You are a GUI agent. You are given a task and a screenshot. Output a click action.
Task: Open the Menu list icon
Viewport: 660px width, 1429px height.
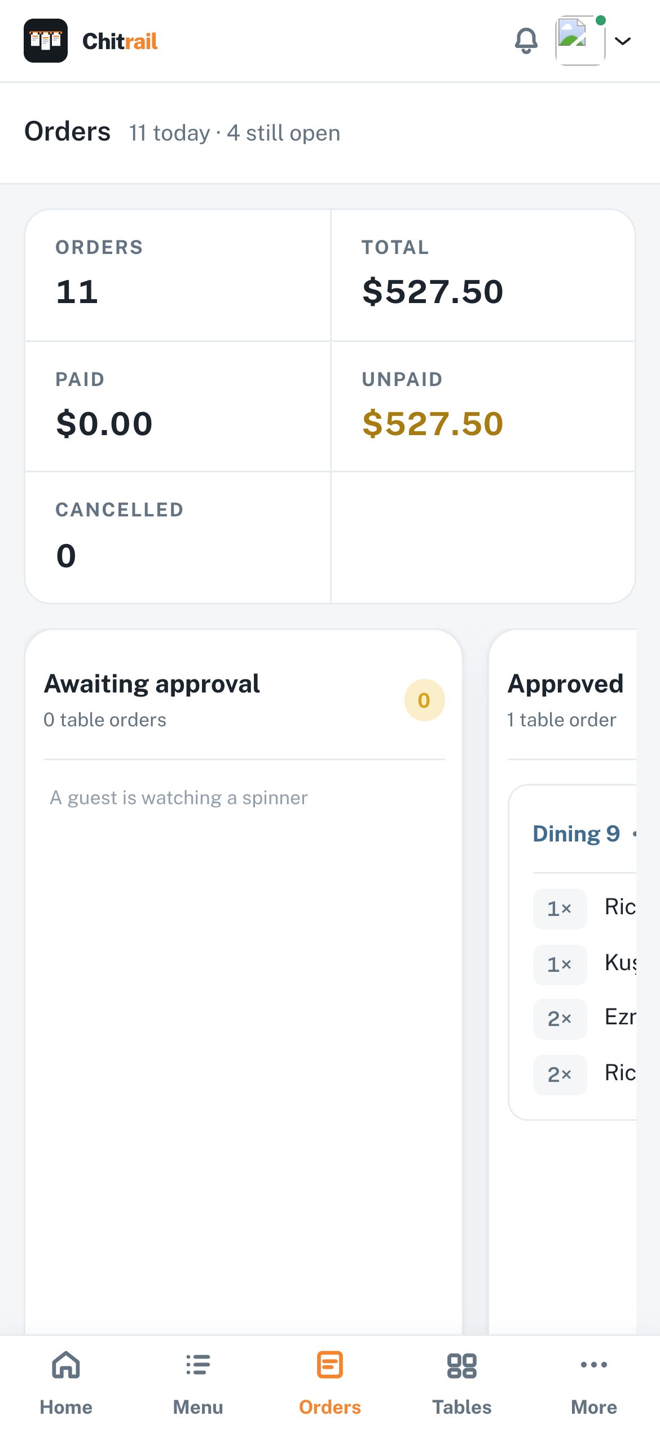coord(198,1365)
